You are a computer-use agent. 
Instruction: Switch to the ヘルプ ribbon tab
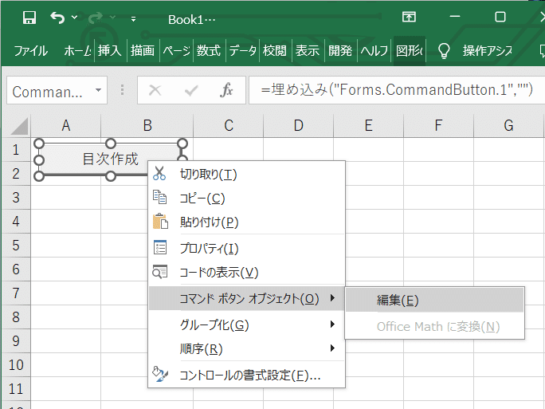coord(374,51)
